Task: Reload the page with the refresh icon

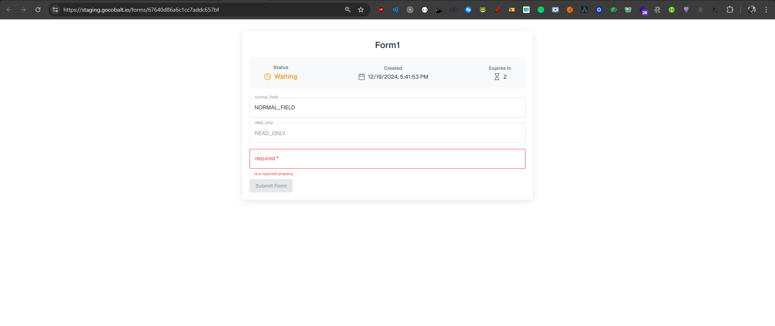Action: point(38,10)
